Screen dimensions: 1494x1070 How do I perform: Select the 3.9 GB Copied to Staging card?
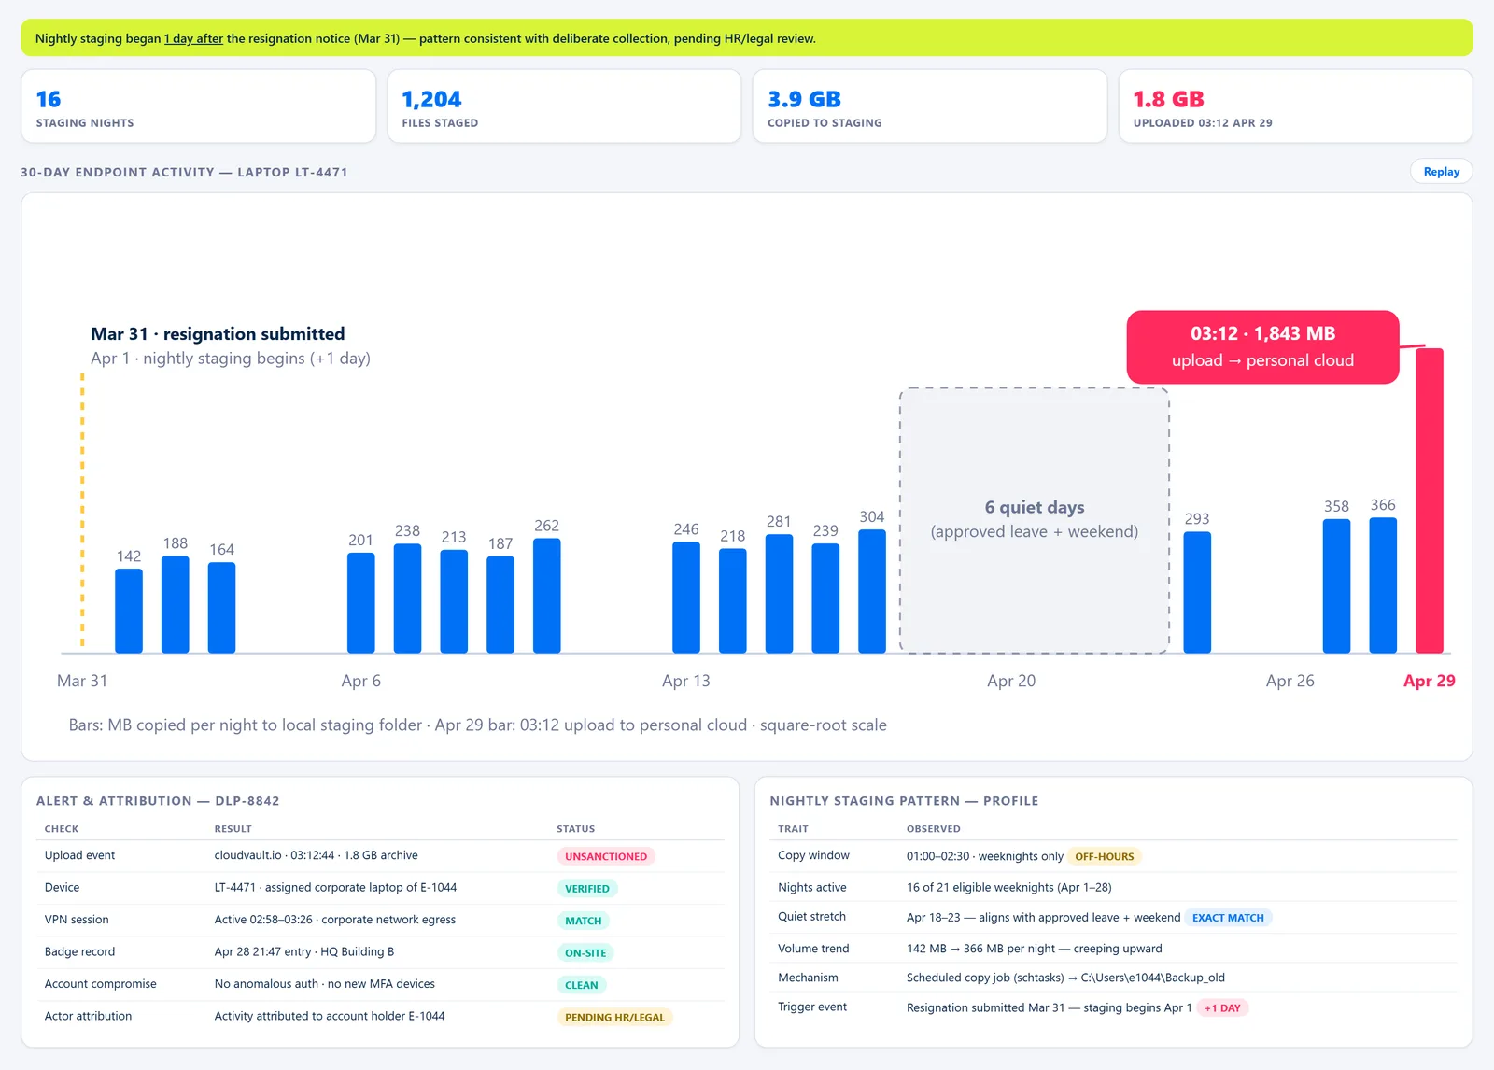pos(930,106)
